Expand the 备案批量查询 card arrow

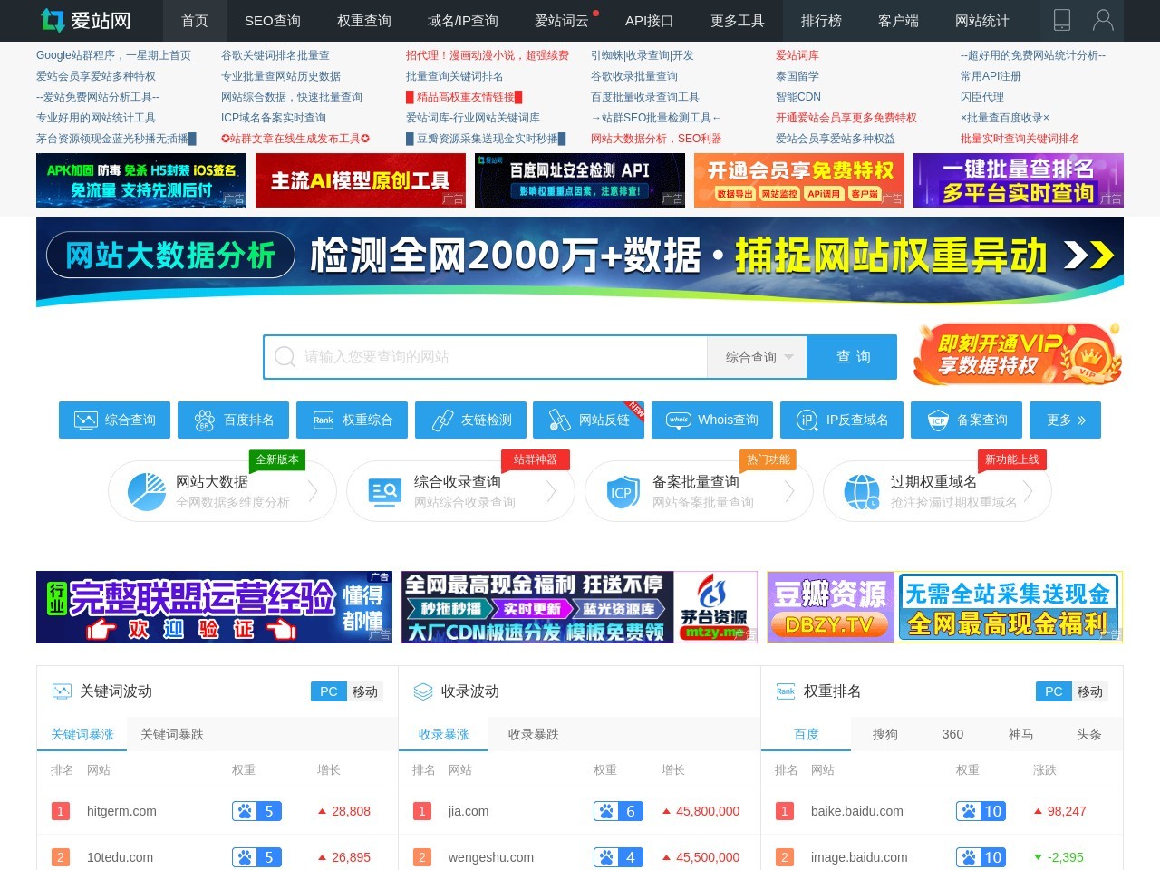[x=790, y=491]
